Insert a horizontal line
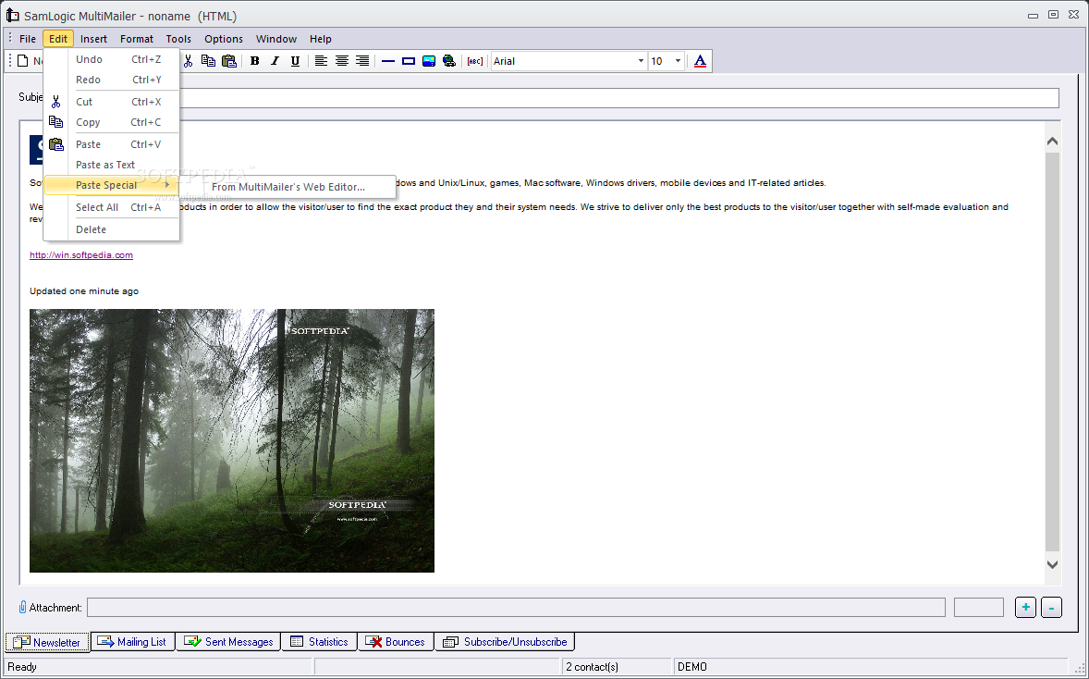Screen dimensions: 1089x679 point(388,61)
